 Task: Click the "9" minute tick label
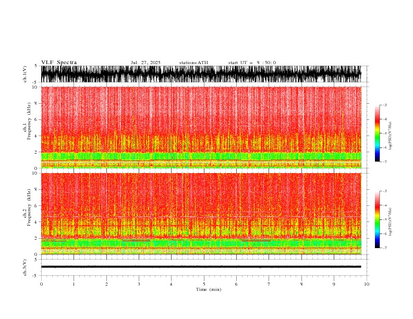[x=334, y=284]
